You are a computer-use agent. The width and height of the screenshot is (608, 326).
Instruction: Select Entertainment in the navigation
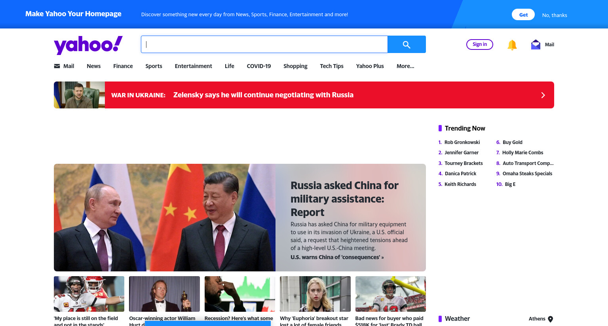tap(194, 66)
